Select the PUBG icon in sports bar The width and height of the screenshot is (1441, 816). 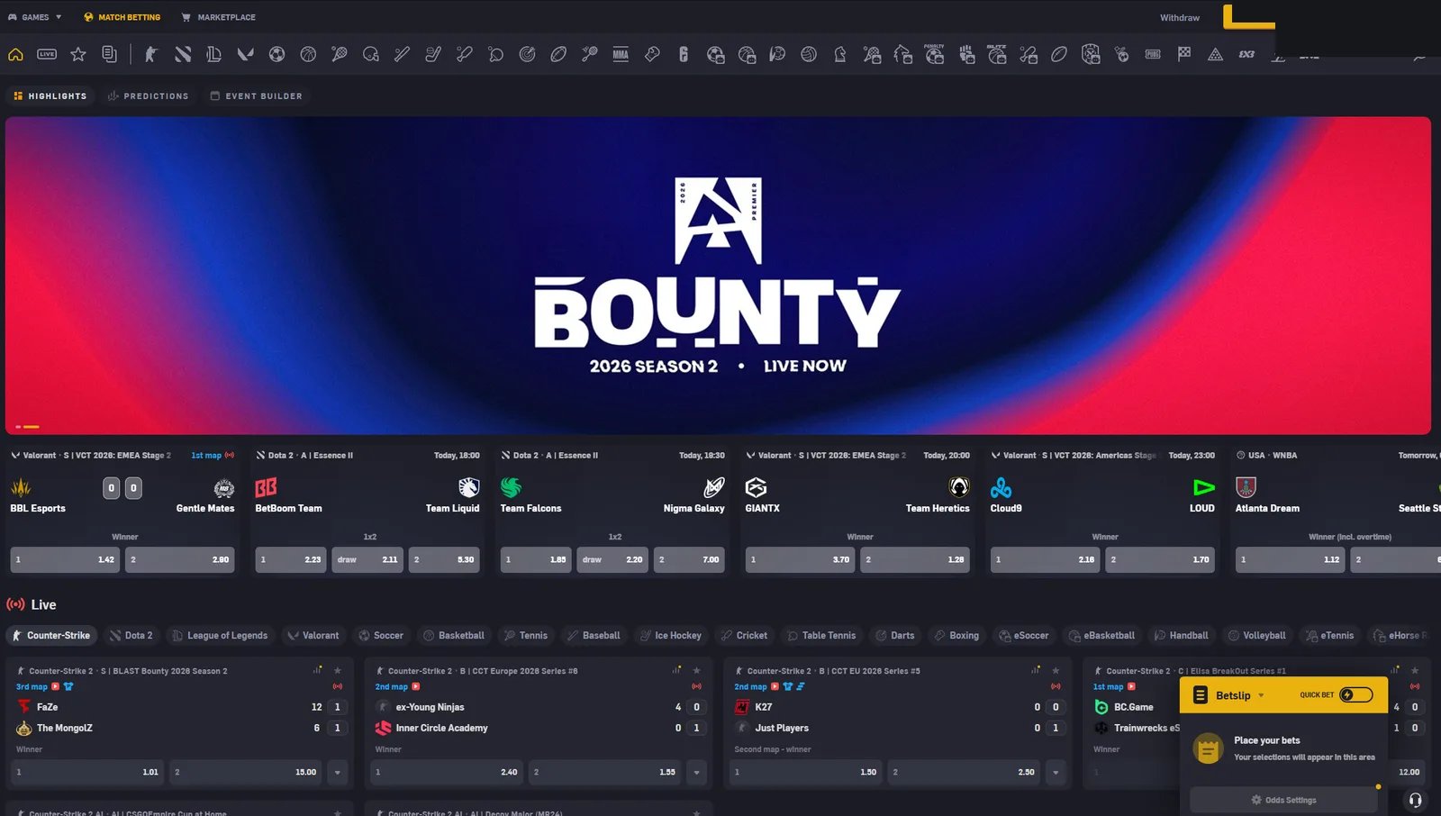click(x=1153, y=54)
